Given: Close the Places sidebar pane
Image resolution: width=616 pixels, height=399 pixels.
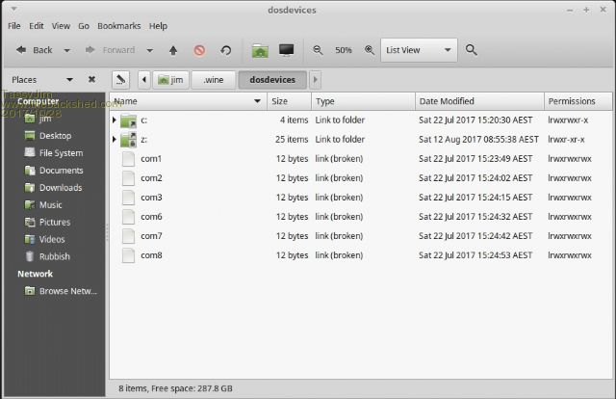Looking at the screenshot, I should [x=91, y=79].
